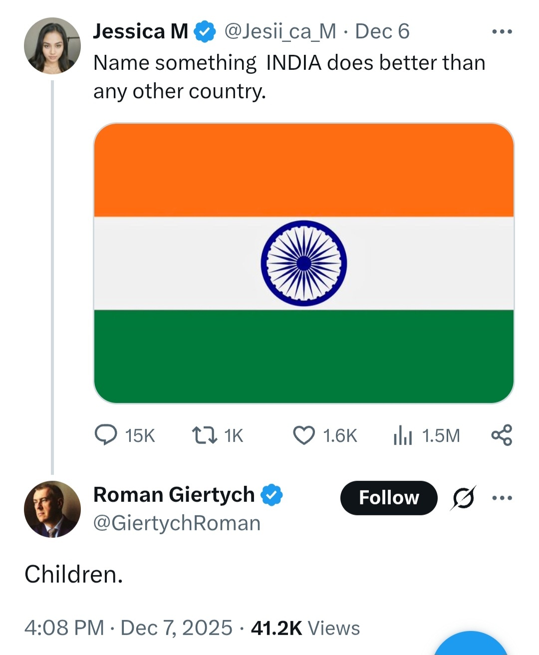Open Jessica M's profile picture
This screenshot has height=655, width=539.
pyautogui.click(x=52, y=46)
